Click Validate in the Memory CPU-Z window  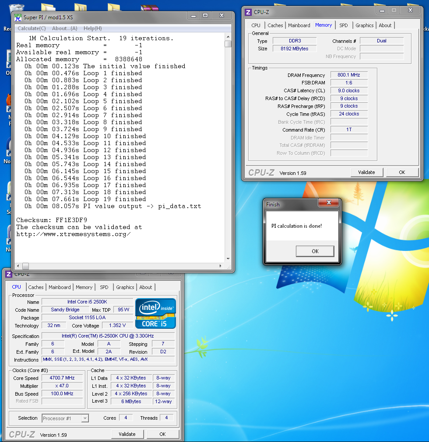coord(366,172)
